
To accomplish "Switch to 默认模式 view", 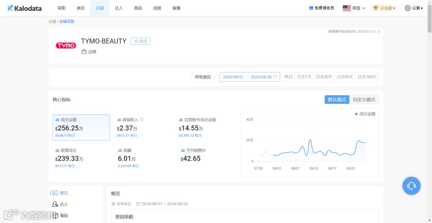I will click(x=337, y=100).
